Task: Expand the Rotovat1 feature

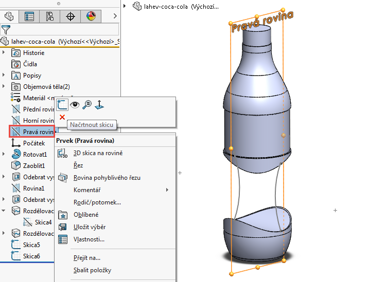Action: [x=4, y=154]
